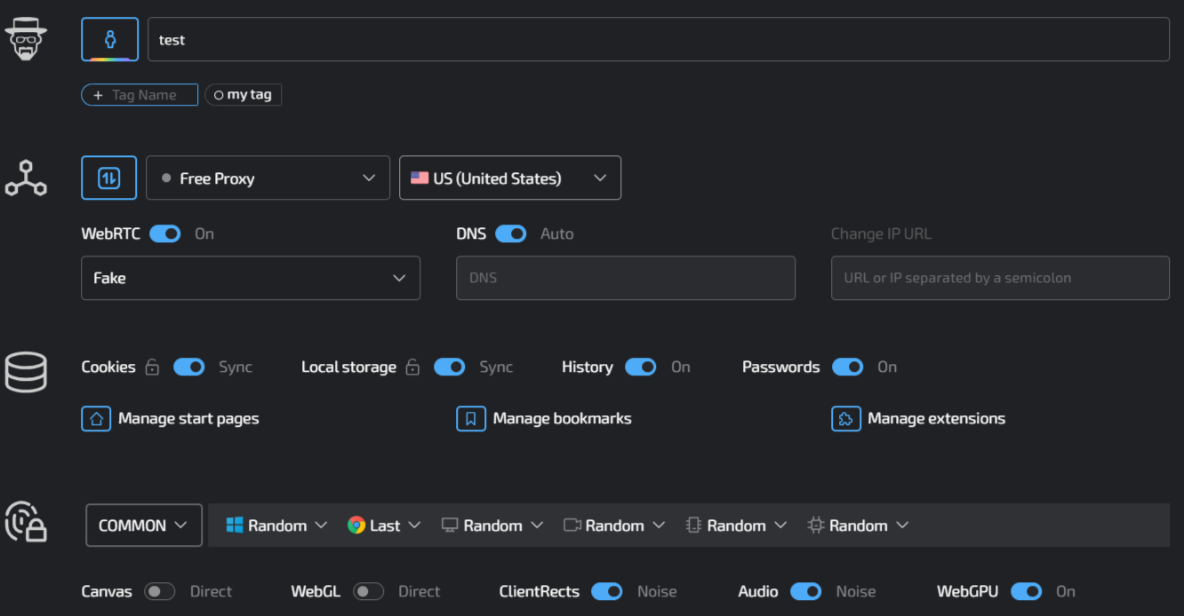1184x616 pixels.
Task: Open the US (United States) country dropdown
Action: tap(510, 178)
